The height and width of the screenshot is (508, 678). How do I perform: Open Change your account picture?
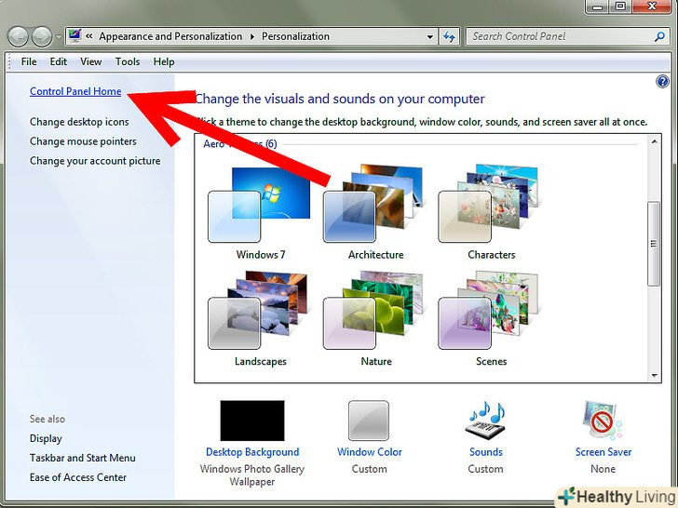[x=95, y=161]
